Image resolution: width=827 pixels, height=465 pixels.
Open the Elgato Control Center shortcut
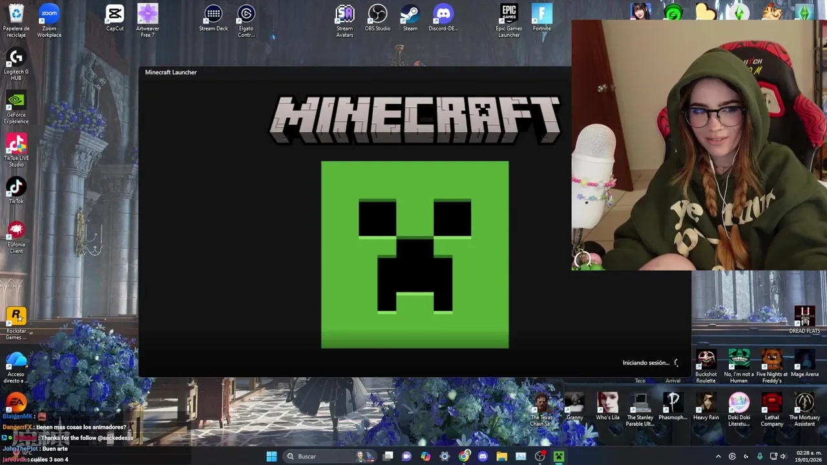(x=246, y=20)
